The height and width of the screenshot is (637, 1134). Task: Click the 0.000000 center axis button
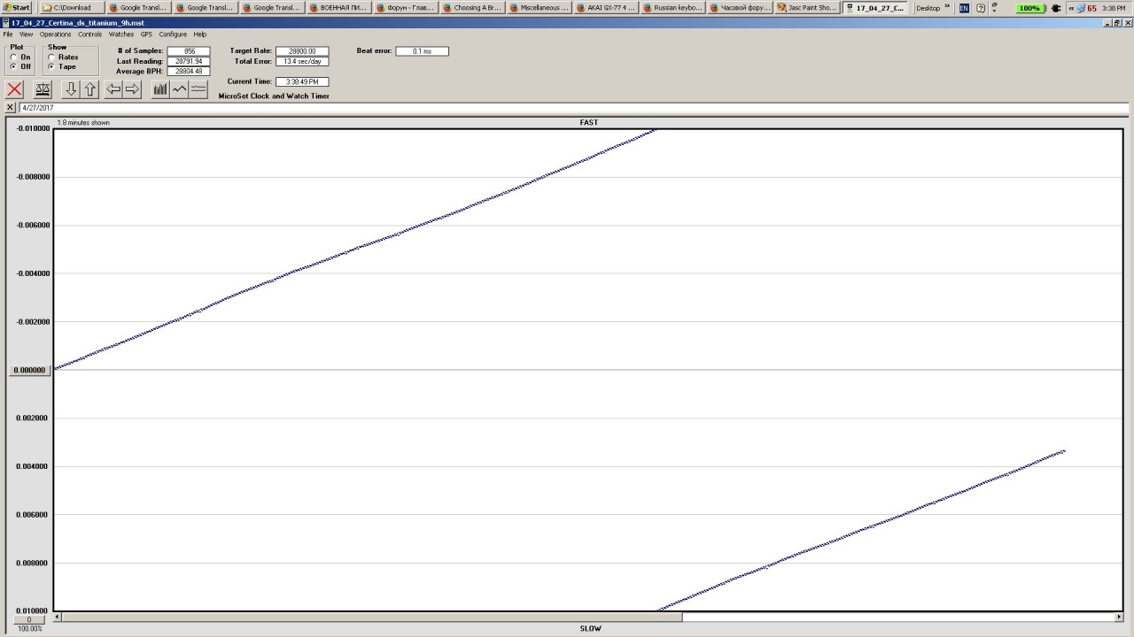click(x=29, y=371)
